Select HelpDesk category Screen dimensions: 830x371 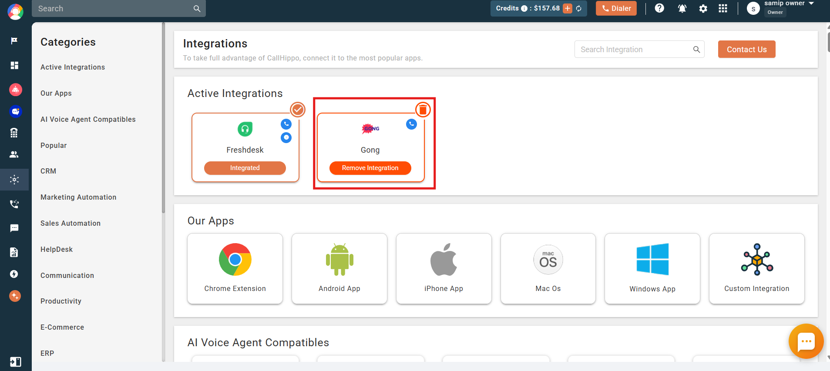click(x=57, y=249)
